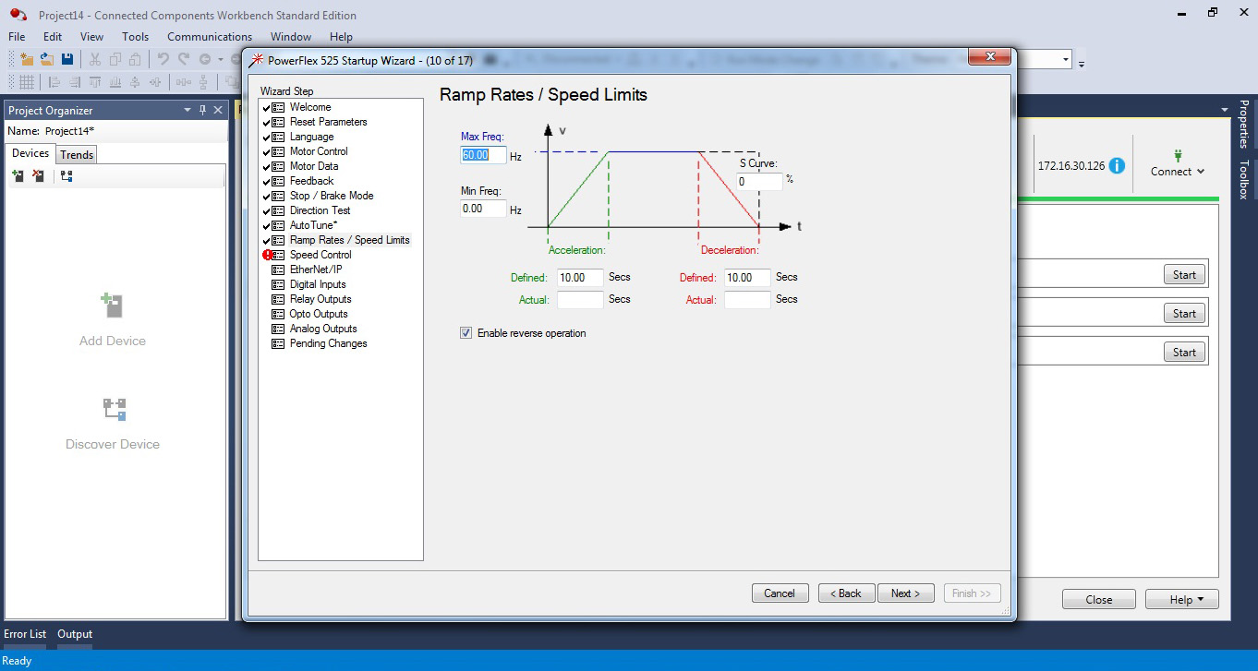Click the New Project toolbar icon

pos(27,59)
